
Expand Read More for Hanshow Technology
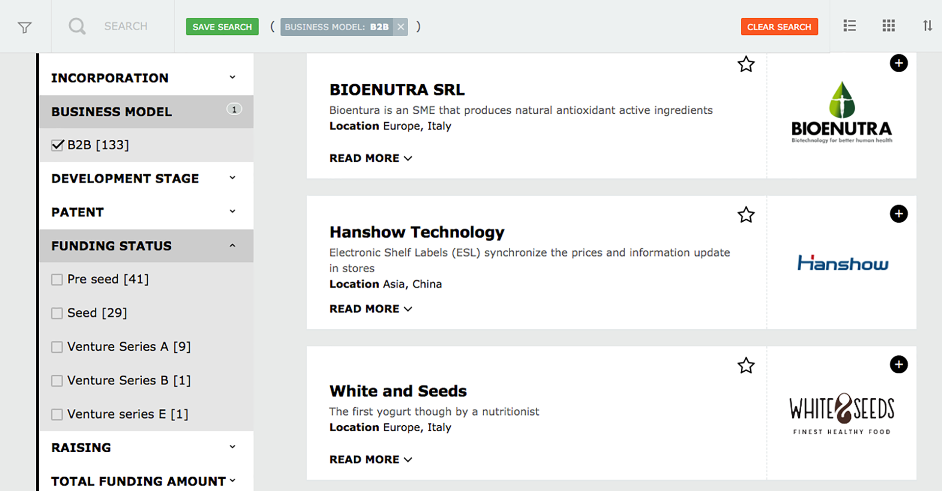coord(371,309)
